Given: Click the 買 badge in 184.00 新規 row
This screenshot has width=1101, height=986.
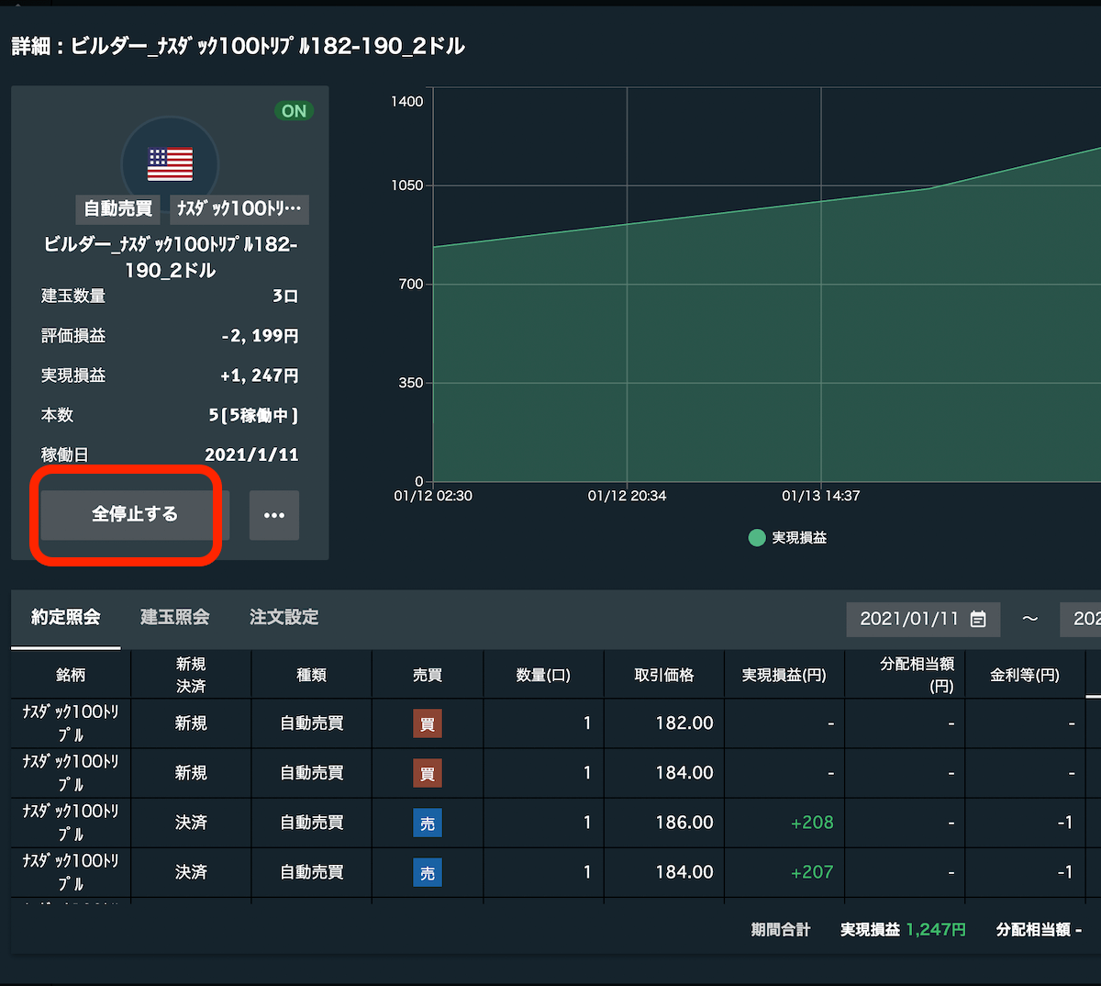Looking at the screenshot, I should click(x=428, y=773).
